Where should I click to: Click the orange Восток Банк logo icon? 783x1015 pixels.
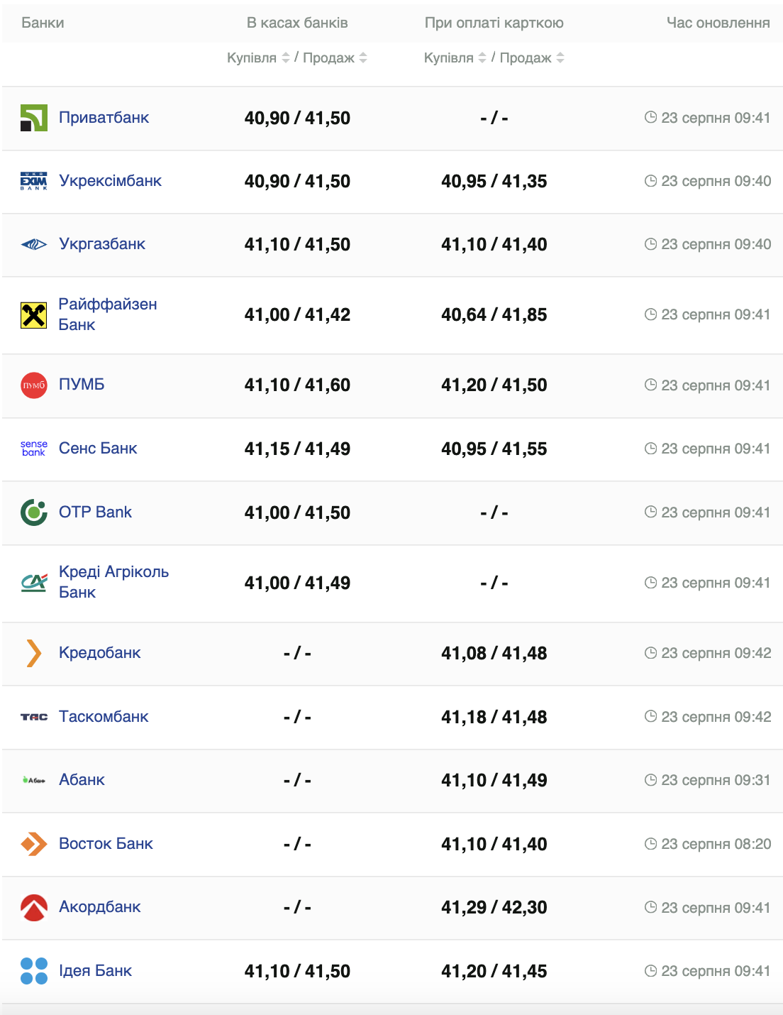(x=34, y=844)
